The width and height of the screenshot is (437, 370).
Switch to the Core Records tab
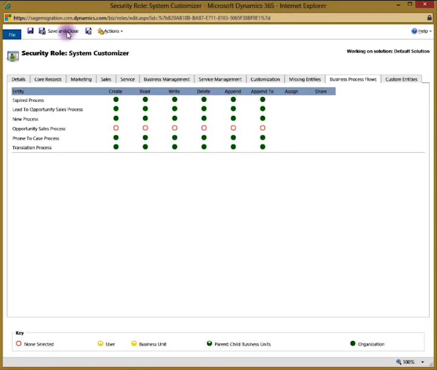point(48,79)
